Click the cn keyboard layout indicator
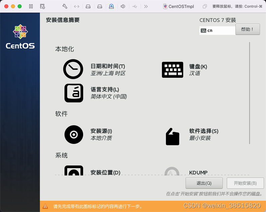Viewport: 266px width, 212px height. point(217,31)
